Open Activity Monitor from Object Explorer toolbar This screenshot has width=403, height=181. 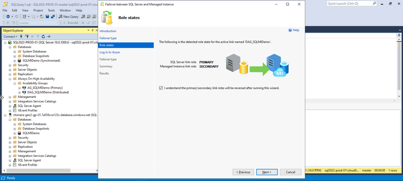click(x=49, y=36)
